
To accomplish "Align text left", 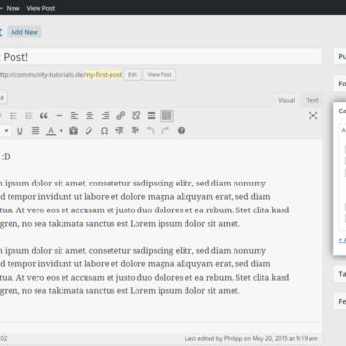I will coord(74,116).
